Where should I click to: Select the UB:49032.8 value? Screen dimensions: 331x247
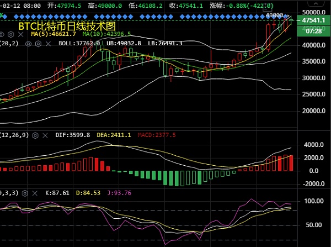pos(124,43)
